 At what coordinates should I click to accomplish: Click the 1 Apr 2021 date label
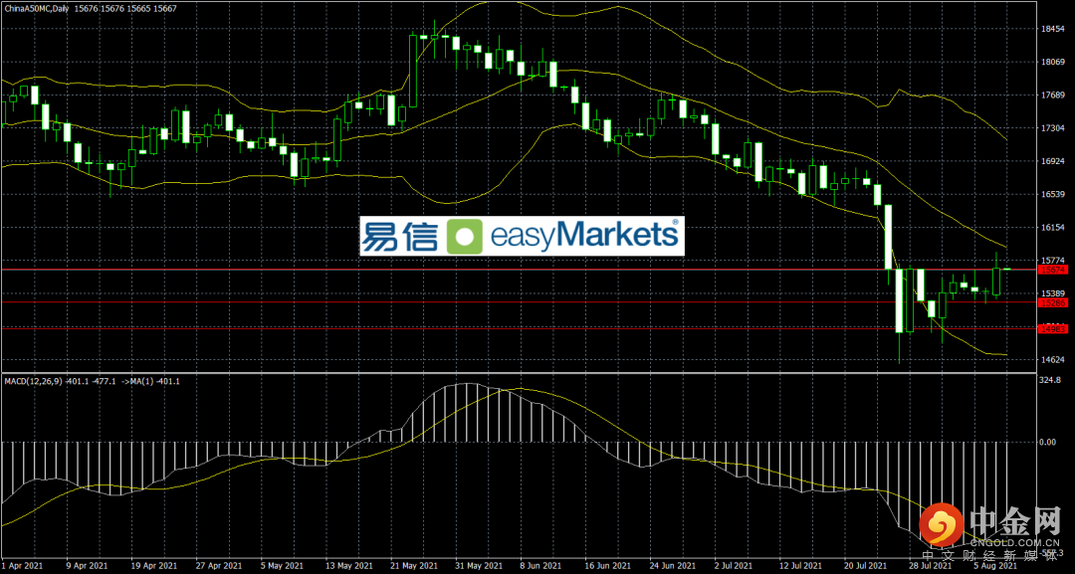pos(23,566)
